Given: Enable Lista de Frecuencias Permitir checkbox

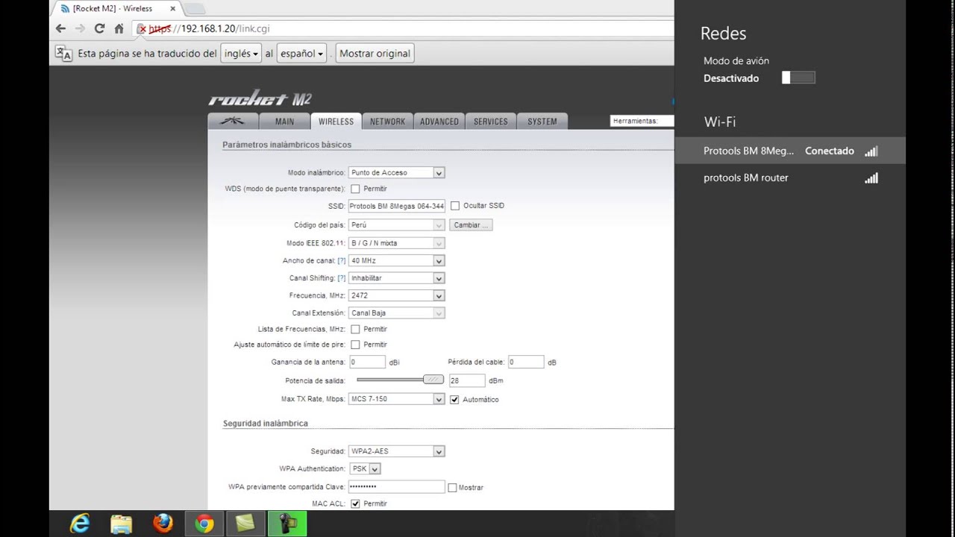Looking at the screenshot, I should point(355,329).
